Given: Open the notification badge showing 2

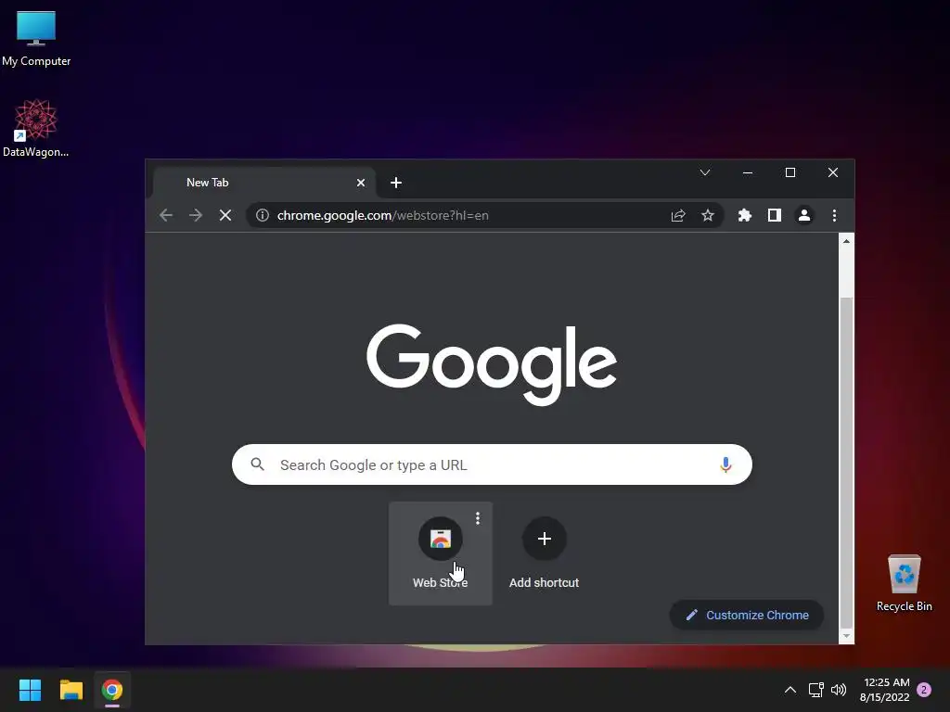Looking at the screenshot, I should pos(924,690).
